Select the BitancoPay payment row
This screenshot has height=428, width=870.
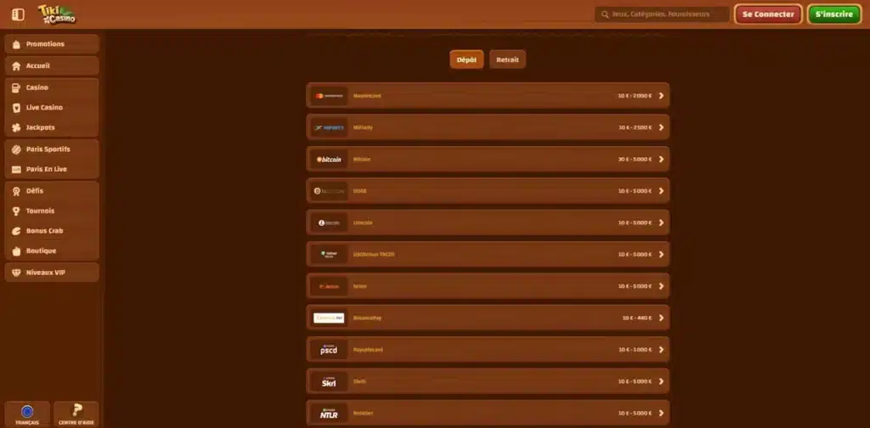488,318
